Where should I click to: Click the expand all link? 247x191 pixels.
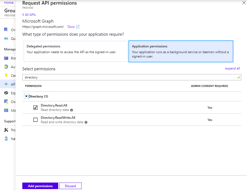click(232, 68)
